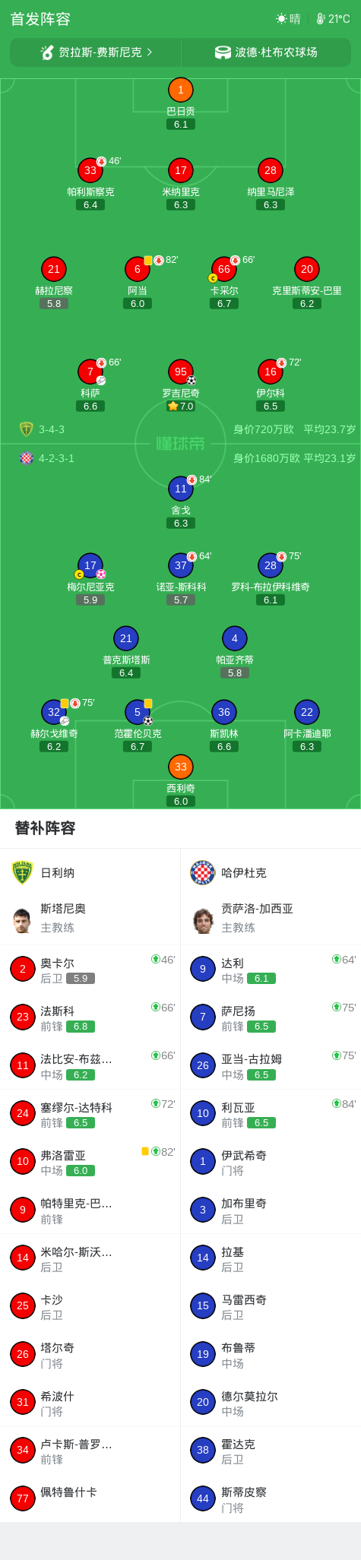Image resolution: width=361 pixels, height=1560 pixels.
Task: Open substitute 利瓦亚 player row
Action: [271, 1113]
